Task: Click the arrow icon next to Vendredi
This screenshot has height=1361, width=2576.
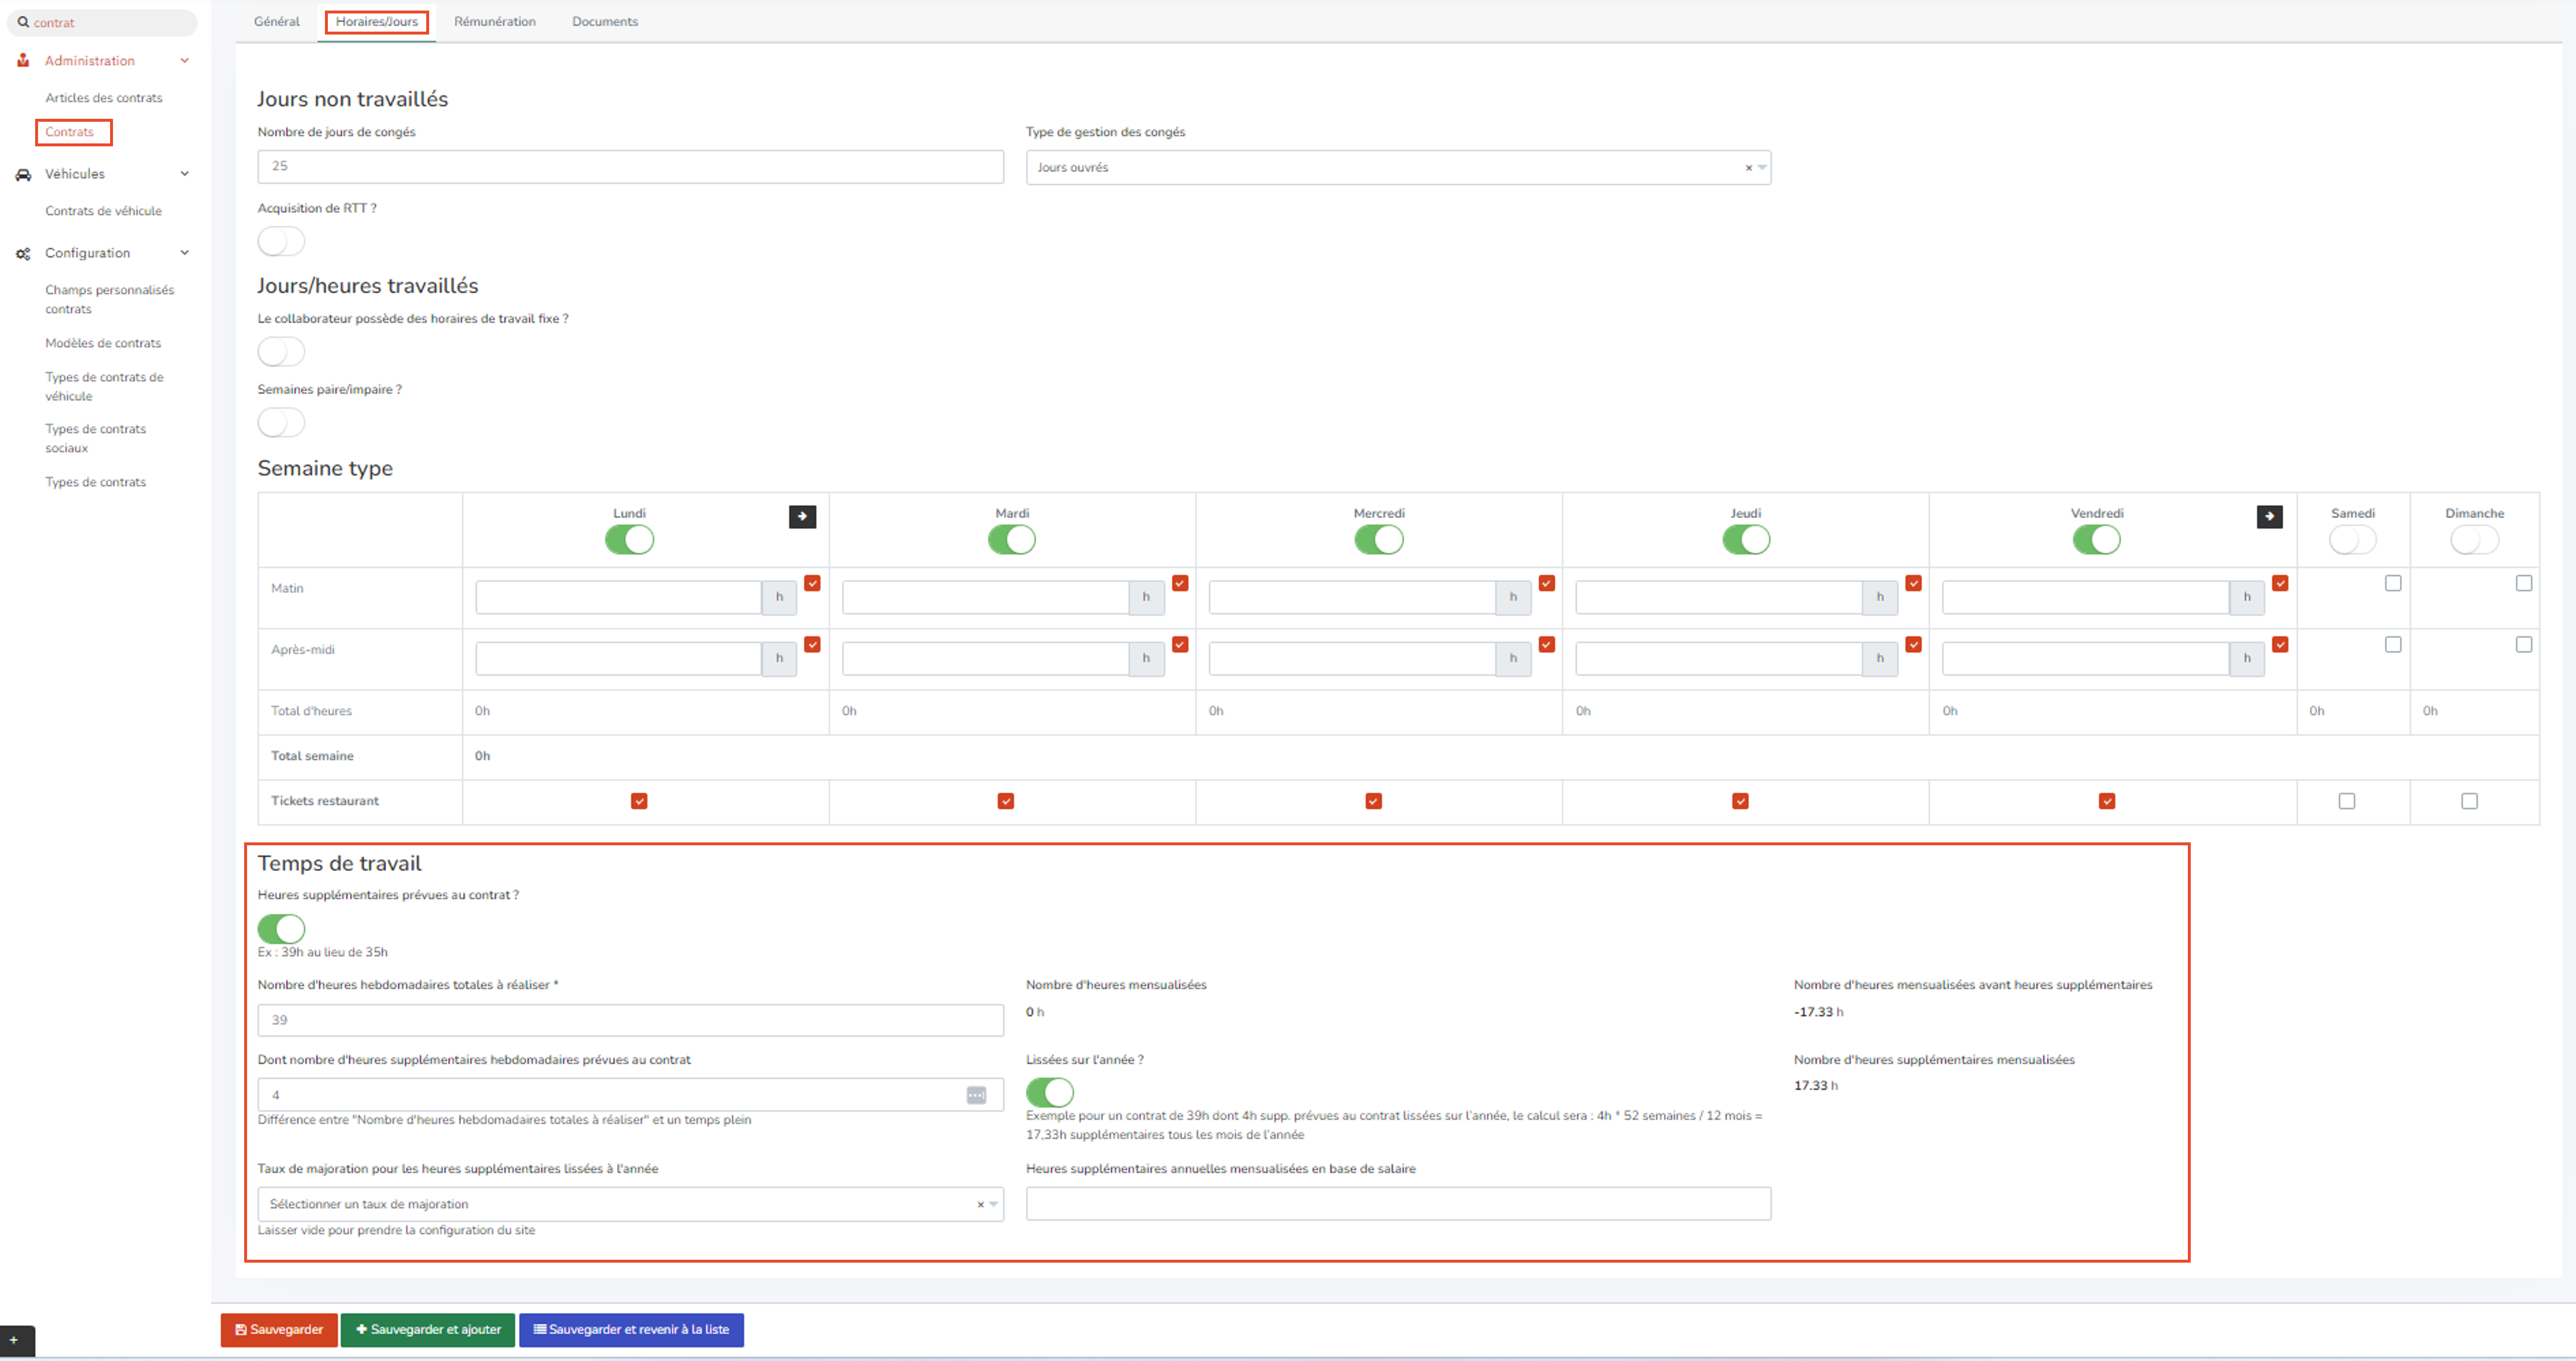Action: point(2269,517)
